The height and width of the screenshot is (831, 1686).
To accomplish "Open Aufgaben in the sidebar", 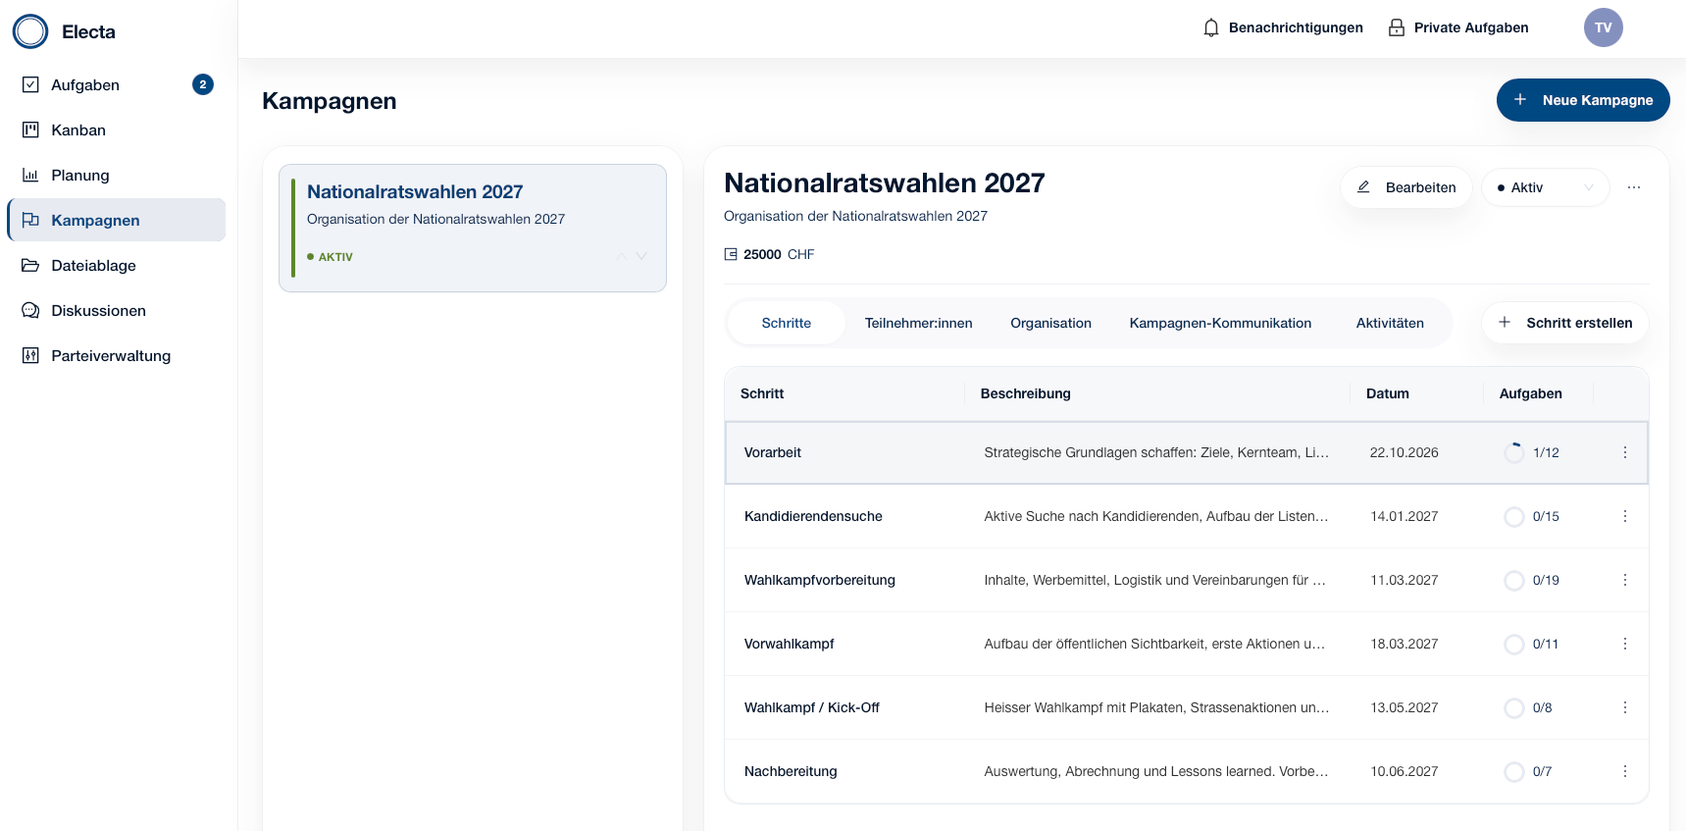I will [x=117, y=84].
